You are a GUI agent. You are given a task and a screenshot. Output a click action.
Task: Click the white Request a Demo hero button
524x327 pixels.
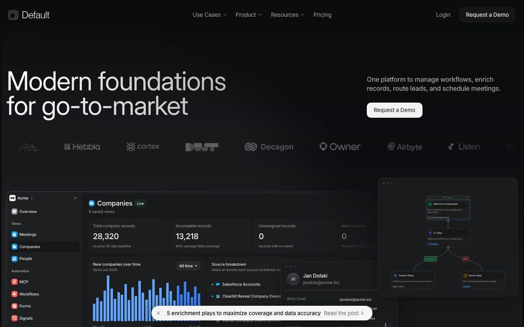(394, 110)
